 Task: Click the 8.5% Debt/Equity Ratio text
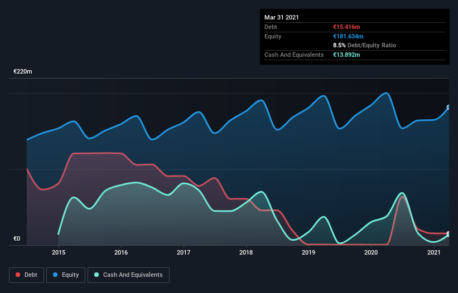(x=364, y=46)
